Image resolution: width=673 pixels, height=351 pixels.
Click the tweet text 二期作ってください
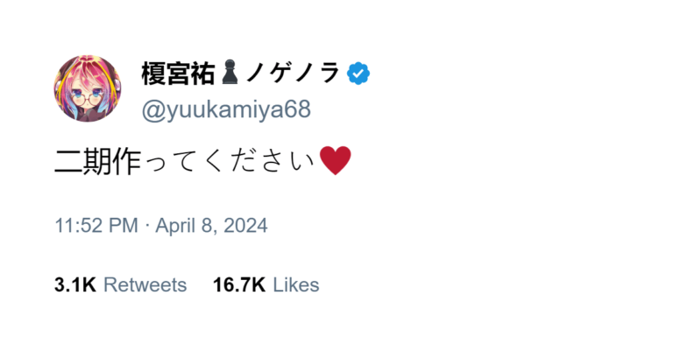click(185, 161)
